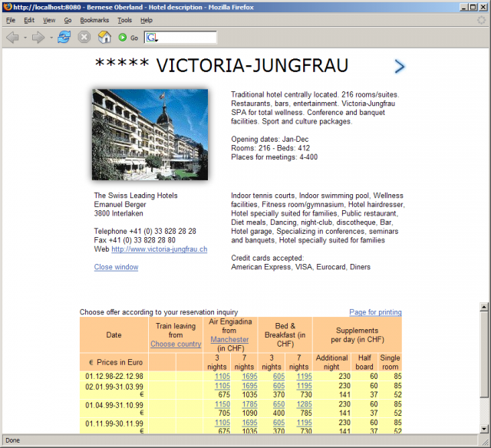The height and width of the screenshot is (448, 491).
Task: Click the Google search engine icon
Action: pyautogui.click(x=152, y=38)
